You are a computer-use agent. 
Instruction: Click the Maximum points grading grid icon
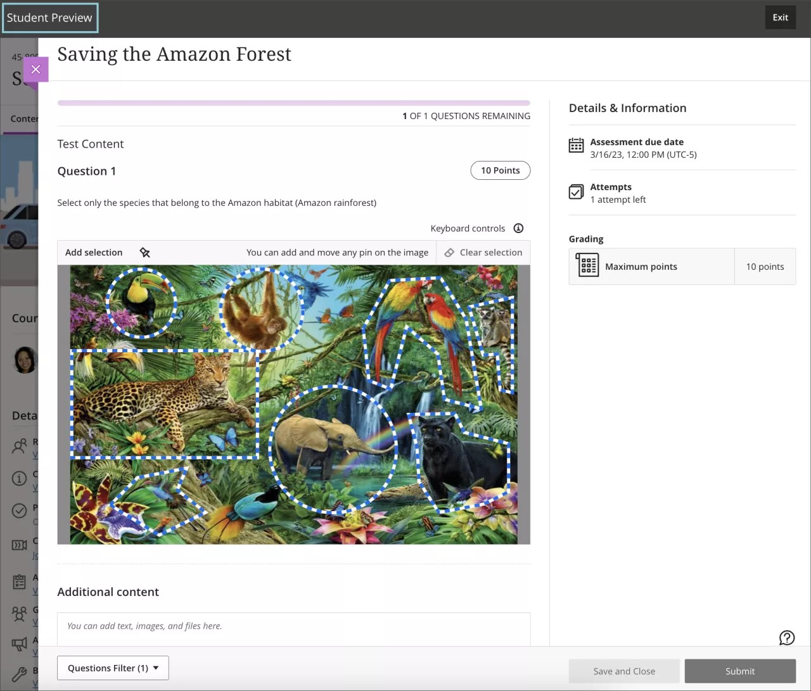pyautogui.click(x=587, y=266)
